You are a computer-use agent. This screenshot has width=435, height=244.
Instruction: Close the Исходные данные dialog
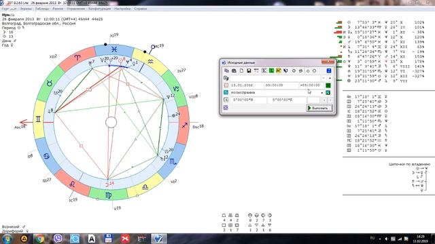coord(328,62)
